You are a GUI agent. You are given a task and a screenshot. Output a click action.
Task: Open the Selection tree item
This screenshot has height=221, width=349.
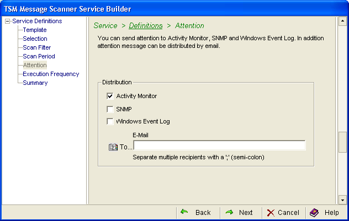[35, 39]
